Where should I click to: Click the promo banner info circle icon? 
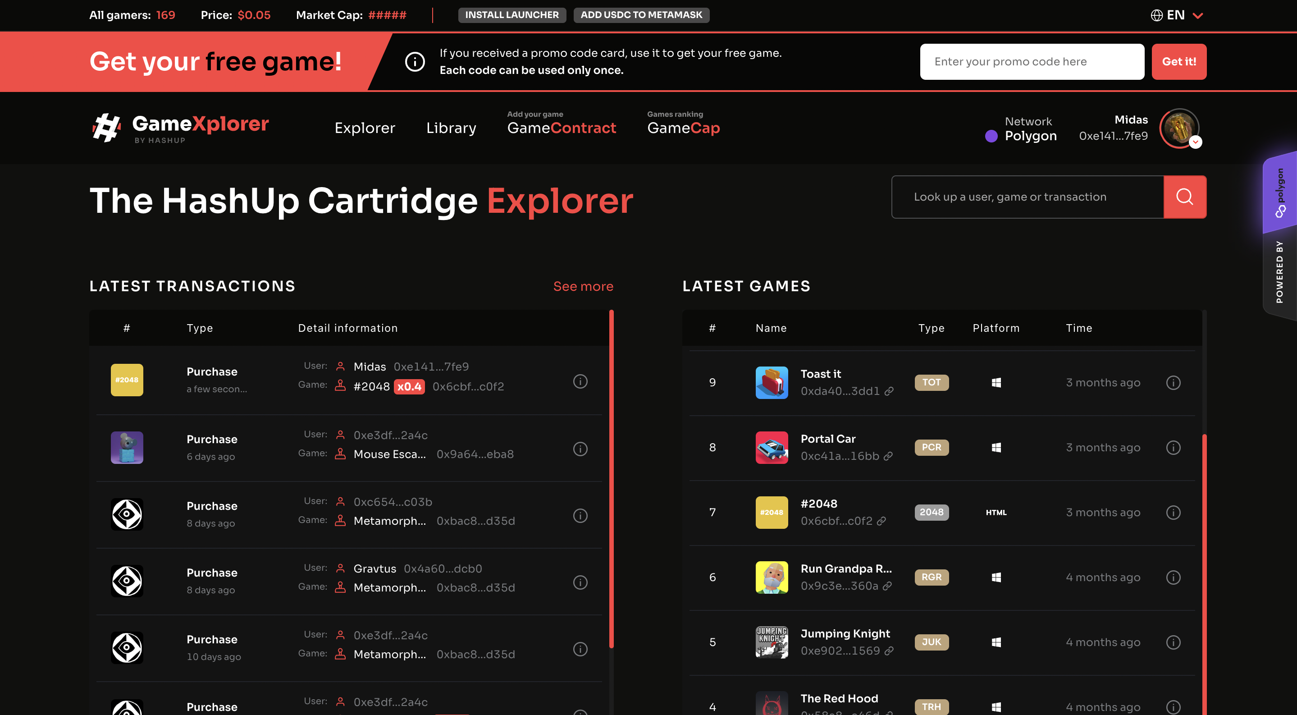click(x=415, y=62)
